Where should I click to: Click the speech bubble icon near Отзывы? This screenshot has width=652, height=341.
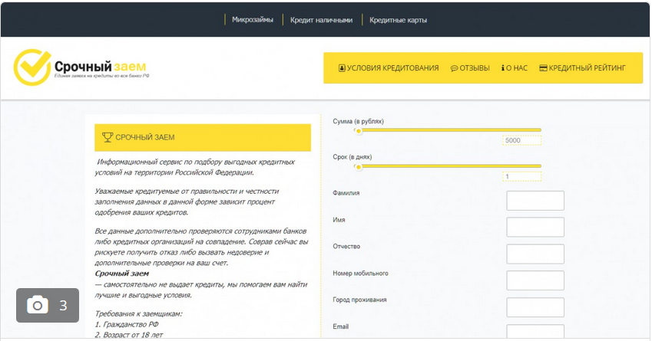454,68
